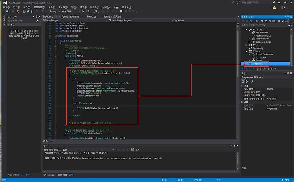294x182 pixels.
Task: Collapse 일반 group in toolbox
Action: pyautogui.click(x=9, y=24)
